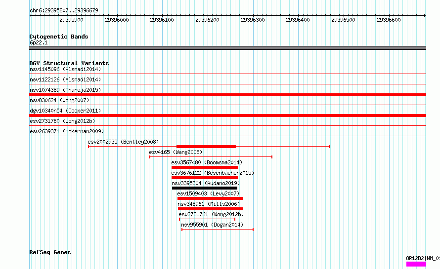Click the esv2002935 (Bentley2008) label
This screenshot has width=440, height=269.
[x=123, y=142]
